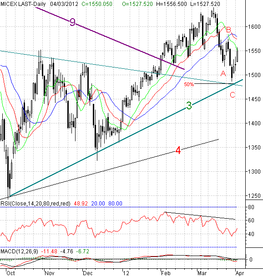The image size is (263, 277).
Task: Click the RSI axis label 60
Action: tap(251, 221)
